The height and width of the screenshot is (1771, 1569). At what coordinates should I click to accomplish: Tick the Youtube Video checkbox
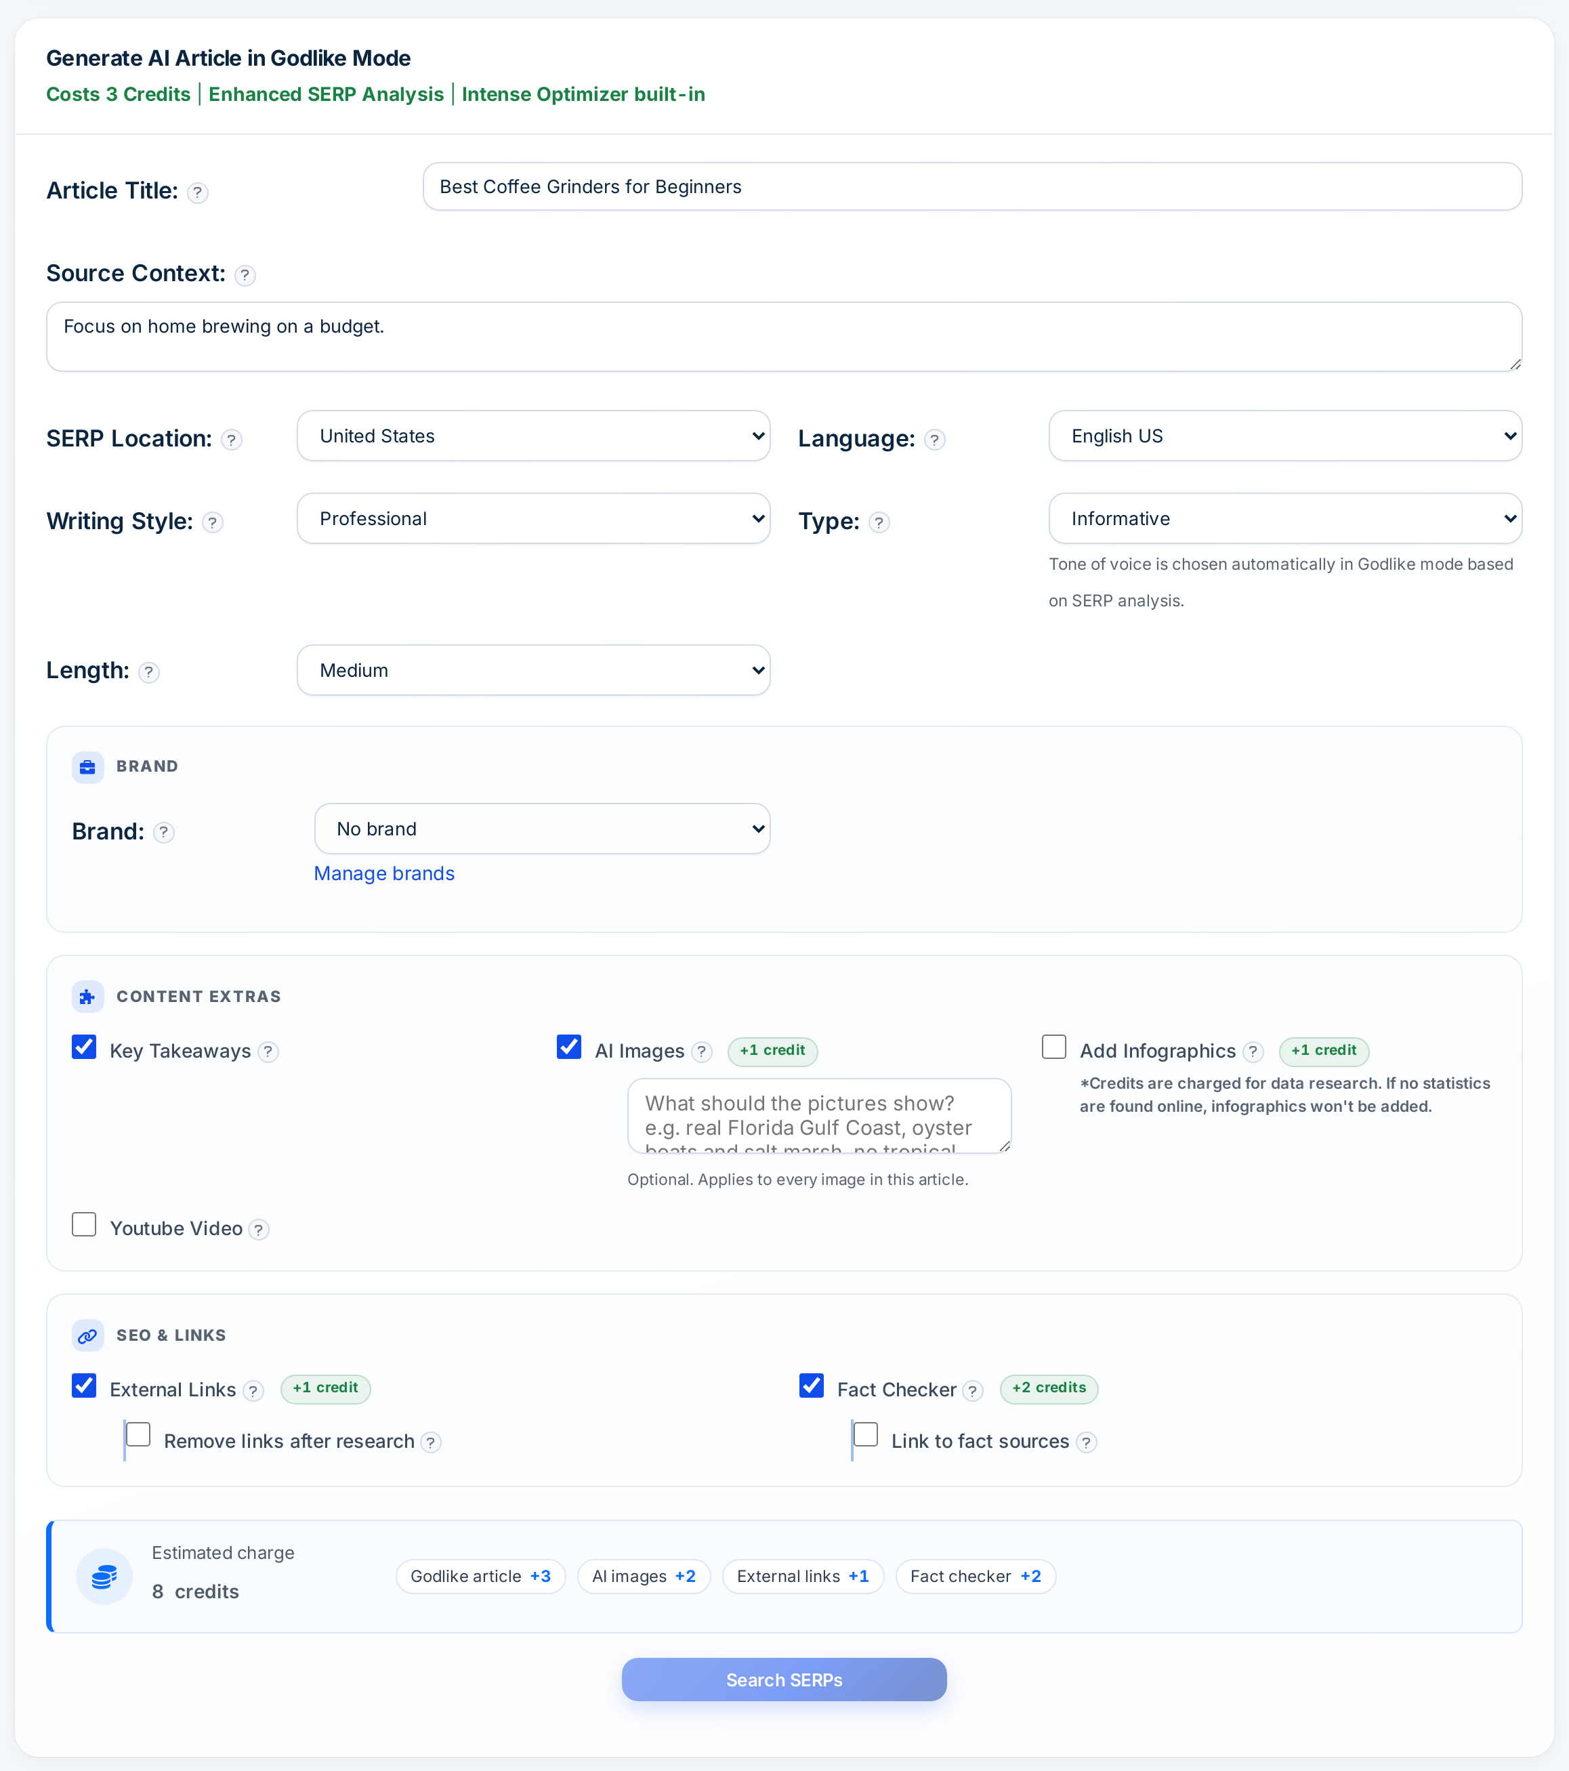point(84,1224)
